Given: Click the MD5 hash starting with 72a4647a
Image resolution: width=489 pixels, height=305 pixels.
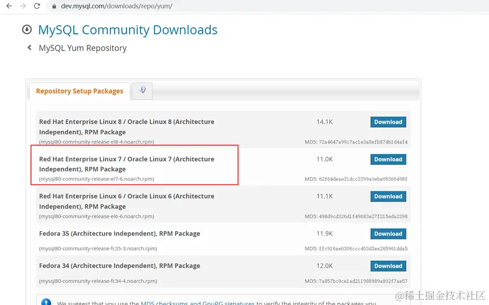Looking at the screenshot, I should [363, 142].
